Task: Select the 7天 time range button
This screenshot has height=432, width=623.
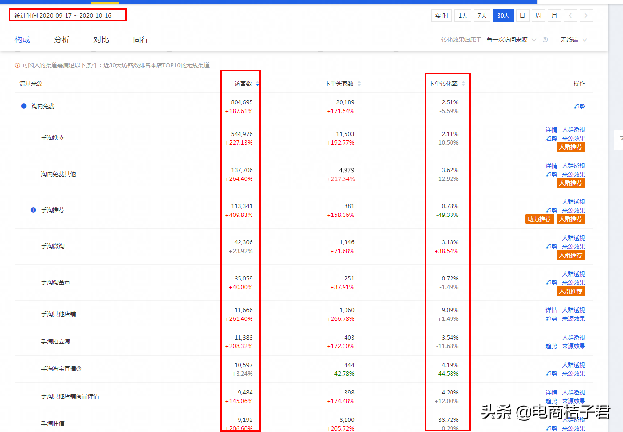Action: click(482, 16)
